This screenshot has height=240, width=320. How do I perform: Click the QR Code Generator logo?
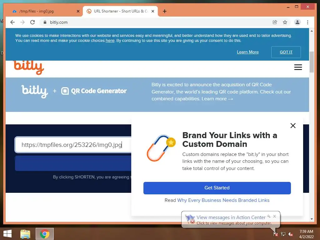tap(94, 91)
